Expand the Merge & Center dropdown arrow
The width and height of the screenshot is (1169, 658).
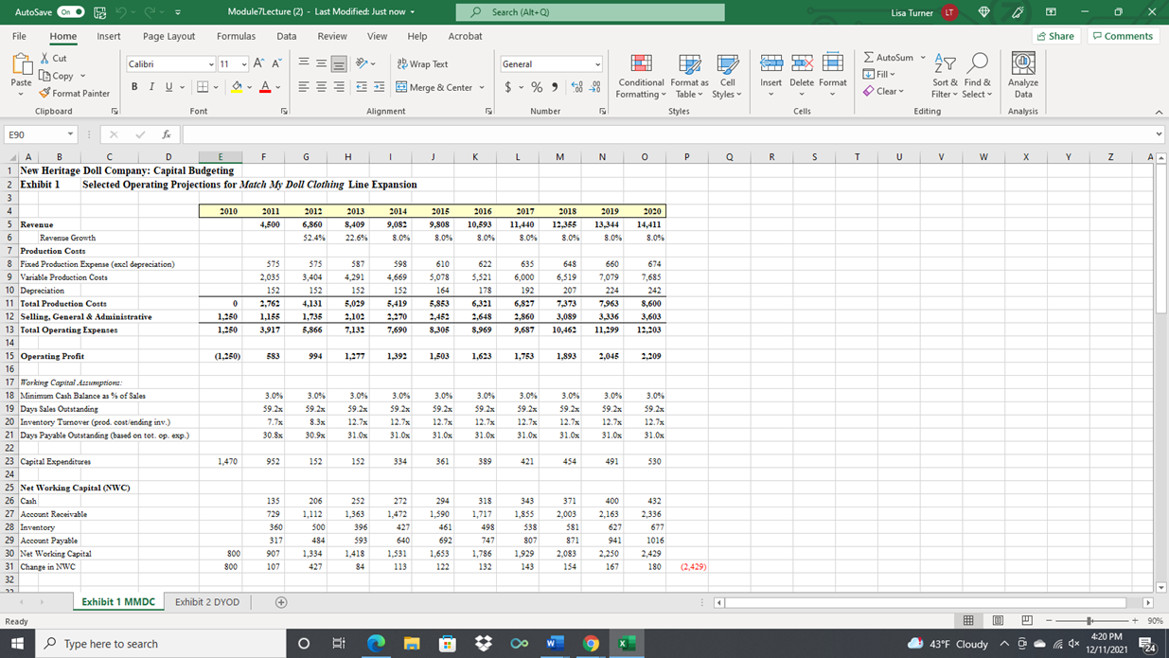pos(482,87)
